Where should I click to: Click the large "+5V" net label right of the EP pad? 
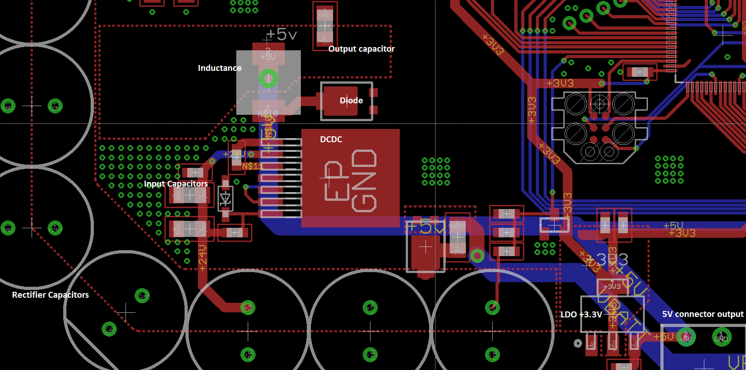pyautogui.click(x=426, y=226)
